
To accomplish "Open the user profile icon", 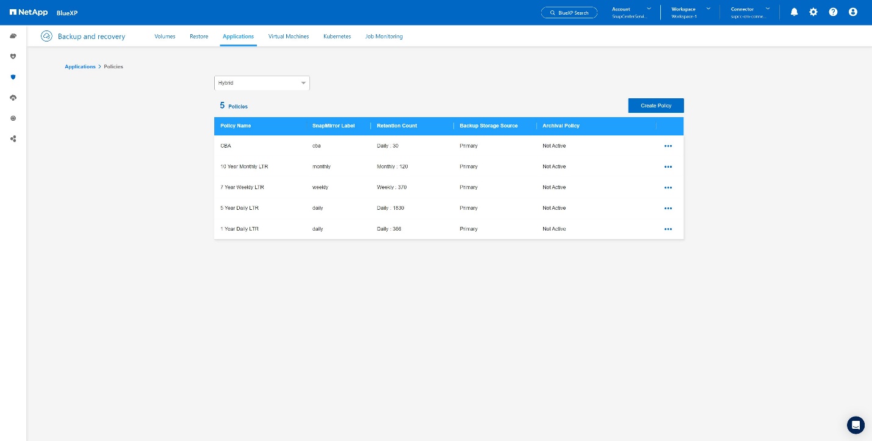I will 852,12.
